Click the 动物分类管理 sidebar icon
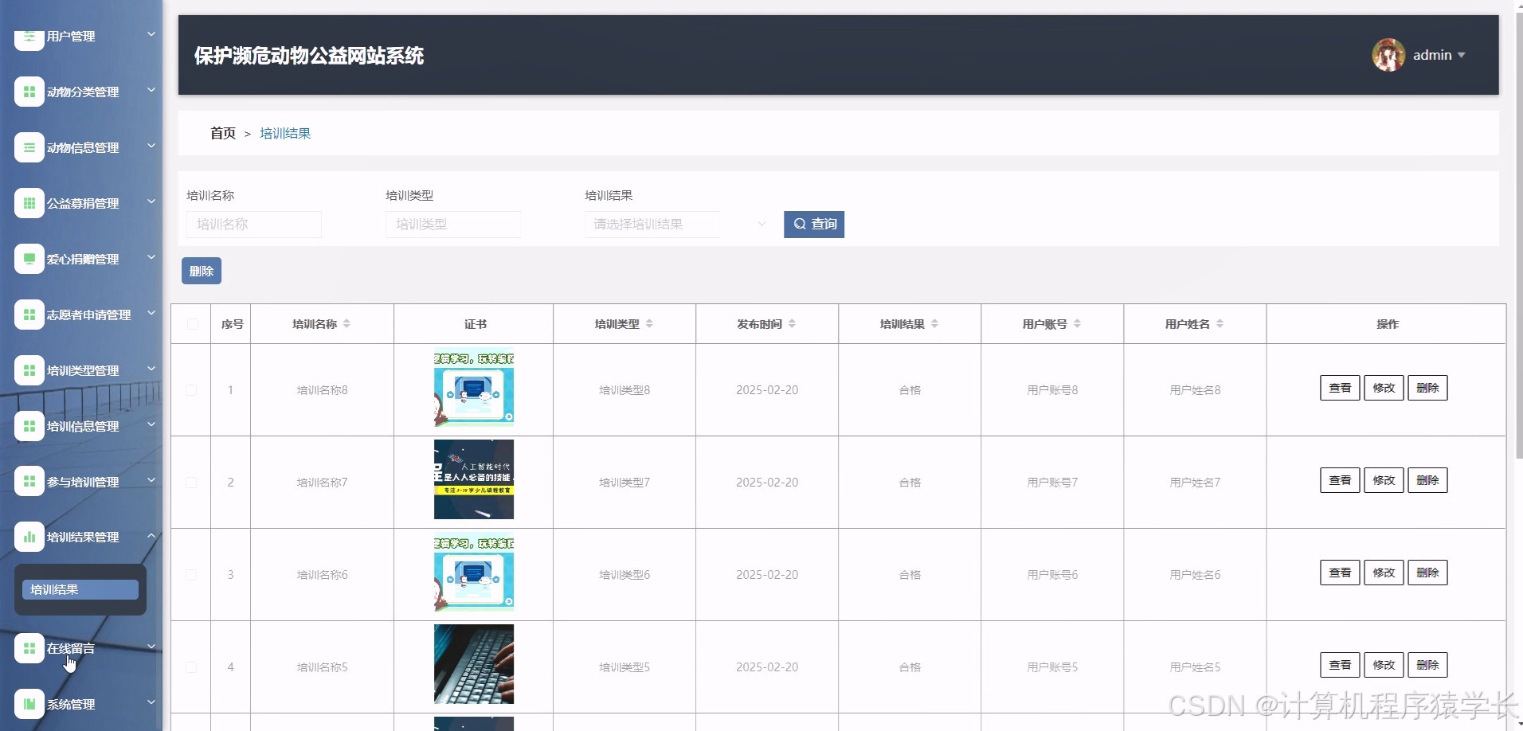Image resolution: width=1523 pixels, height=731 pixels. 29,92
